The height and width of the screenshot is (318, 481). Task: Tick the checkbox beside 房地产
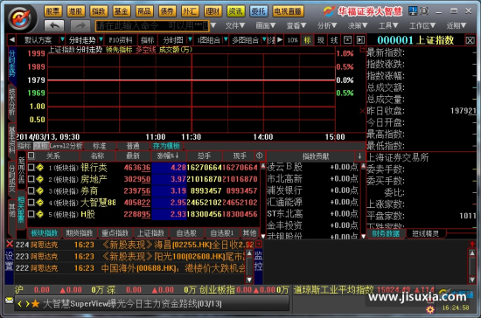pos(31,179)
